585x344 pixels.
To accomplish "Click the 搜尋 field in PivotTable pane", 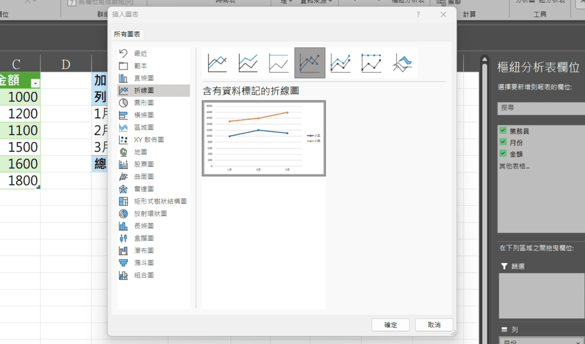I will click(540, 108).
